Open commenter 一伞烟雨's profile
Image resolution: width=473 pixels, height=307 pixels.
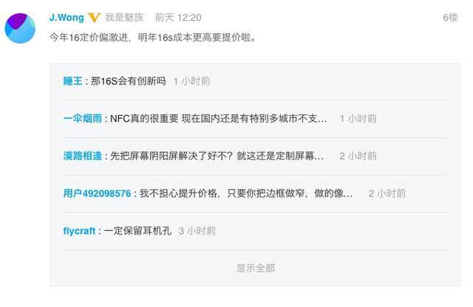pos(82,118)
